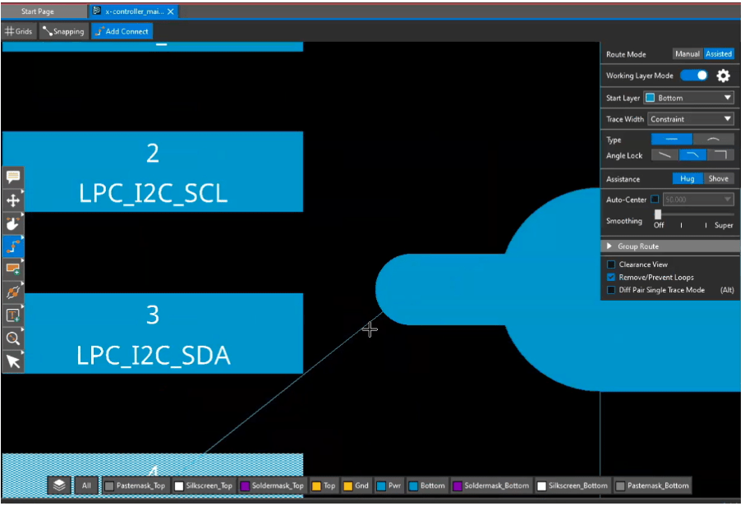Toggle Gnd layer visibility
The width and height of the screenshot is (745, 506).
point(356,485)
